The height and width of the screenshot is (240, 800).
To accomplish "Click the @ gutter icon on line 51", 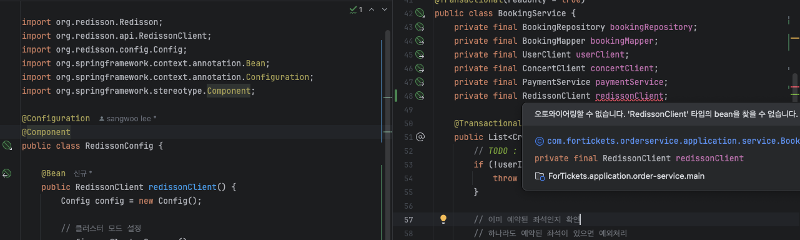I will coord(420,137).
